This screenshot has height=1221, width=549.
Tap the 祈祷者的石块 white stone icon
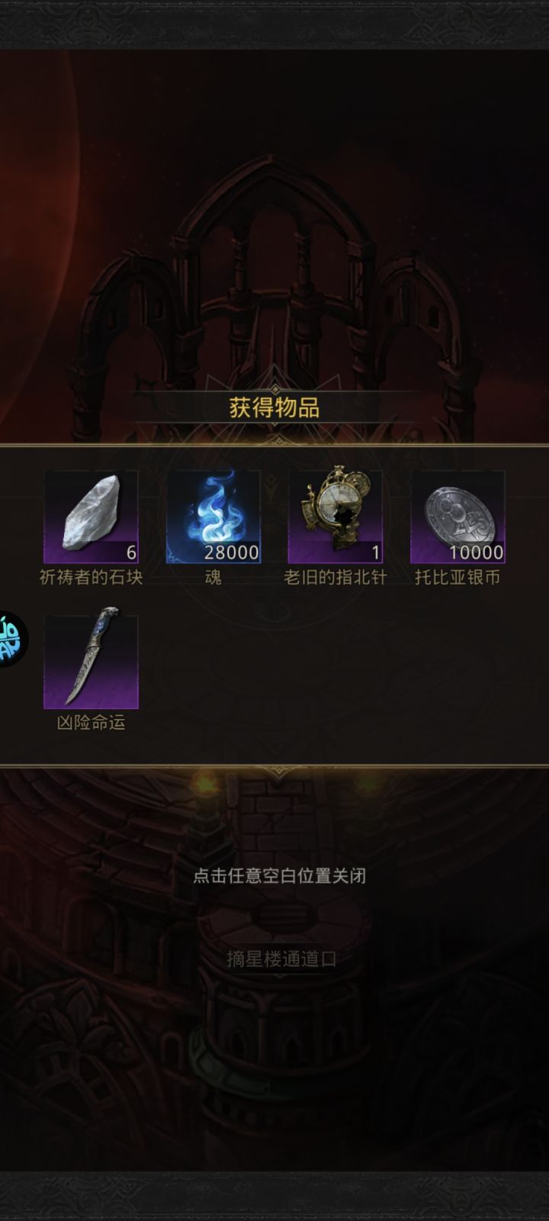[x=91, y=517]
